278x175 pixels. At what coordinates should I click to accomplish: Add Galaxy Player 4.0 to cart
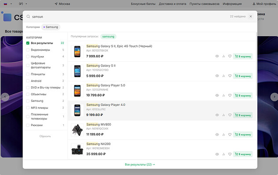[x=243, y=115]
